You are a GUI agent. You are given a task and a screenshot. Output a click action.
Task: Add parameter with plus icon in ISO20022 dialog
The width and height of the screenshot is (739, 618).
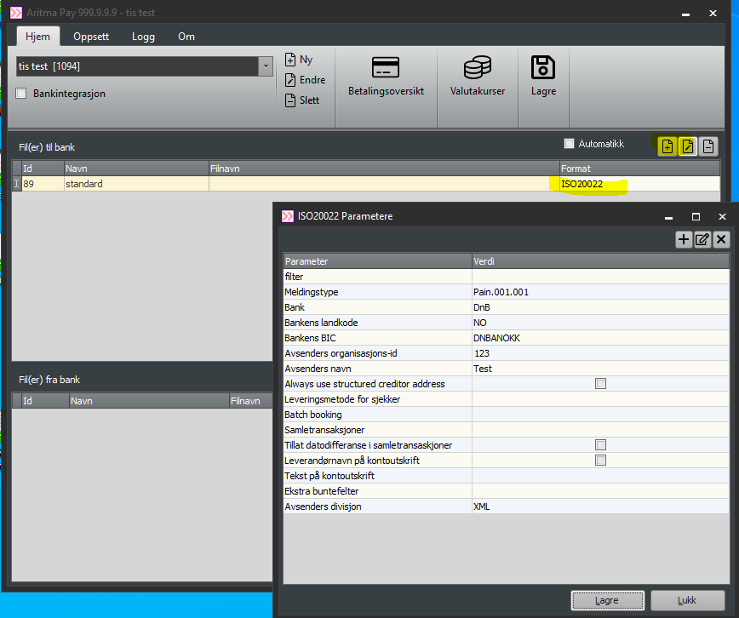click(x=683, y=240)
